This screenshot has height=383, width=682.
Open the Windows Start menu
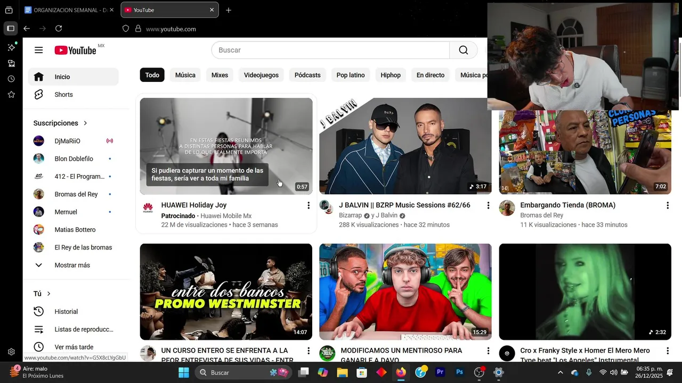coord(184,372)
